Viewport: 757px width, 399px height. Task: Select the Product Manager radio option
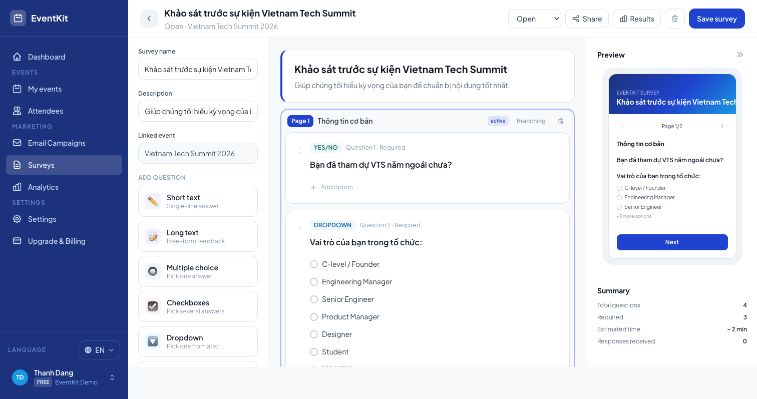pos(314,317)
